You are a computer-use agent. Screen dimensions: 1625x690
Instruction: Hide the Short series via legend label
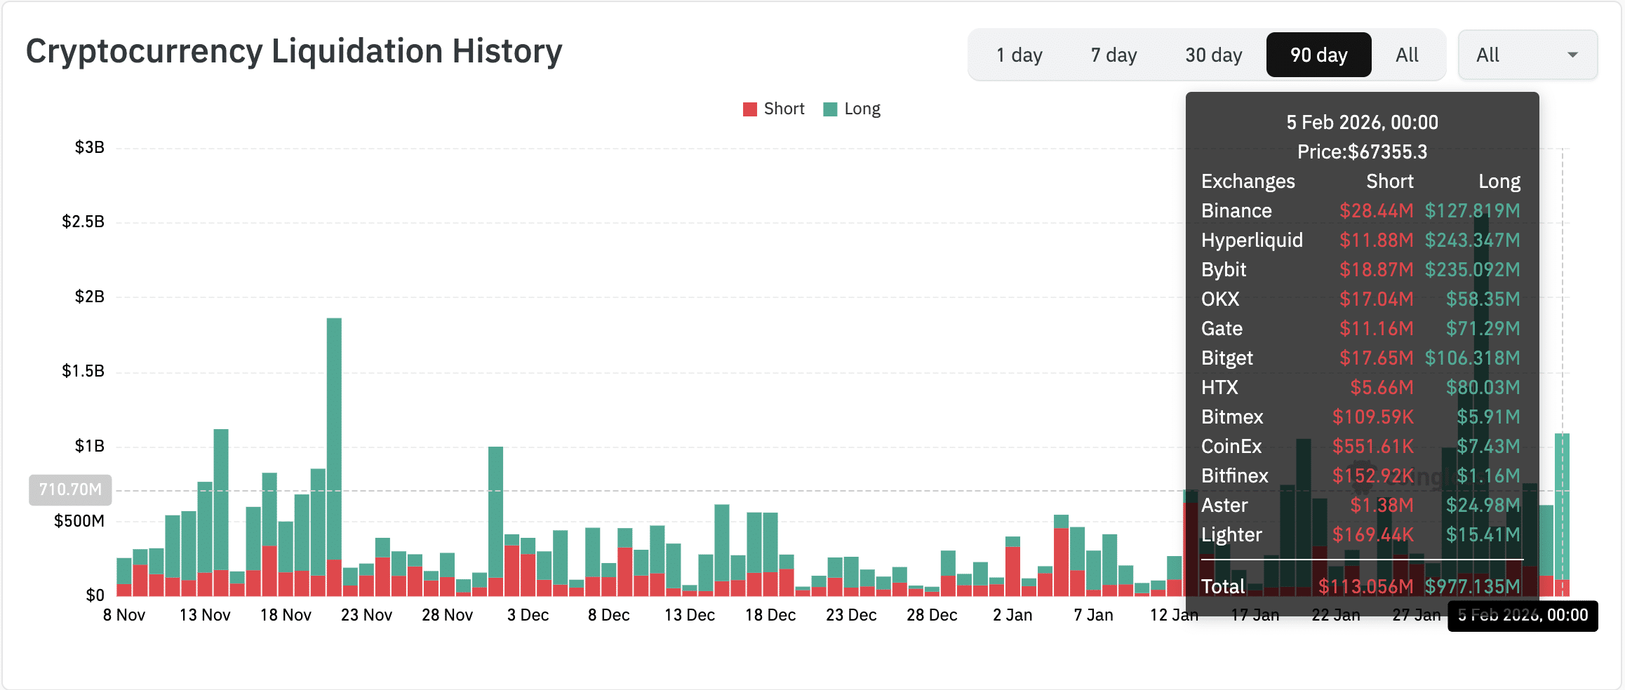[784, 109]
